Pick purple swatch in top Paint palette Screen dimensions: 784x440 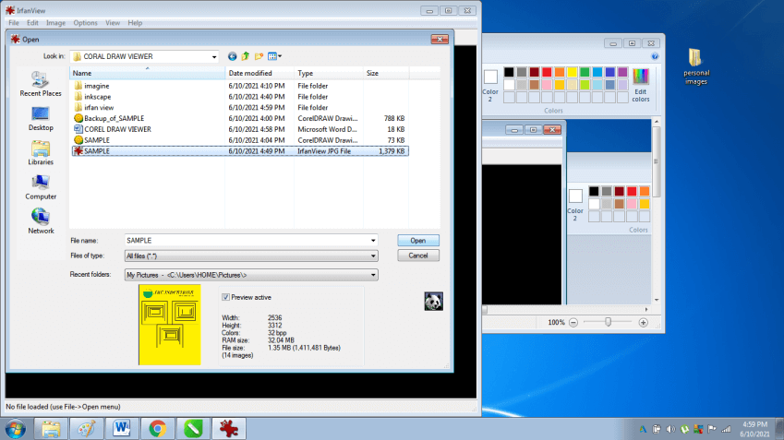[622, 73]
